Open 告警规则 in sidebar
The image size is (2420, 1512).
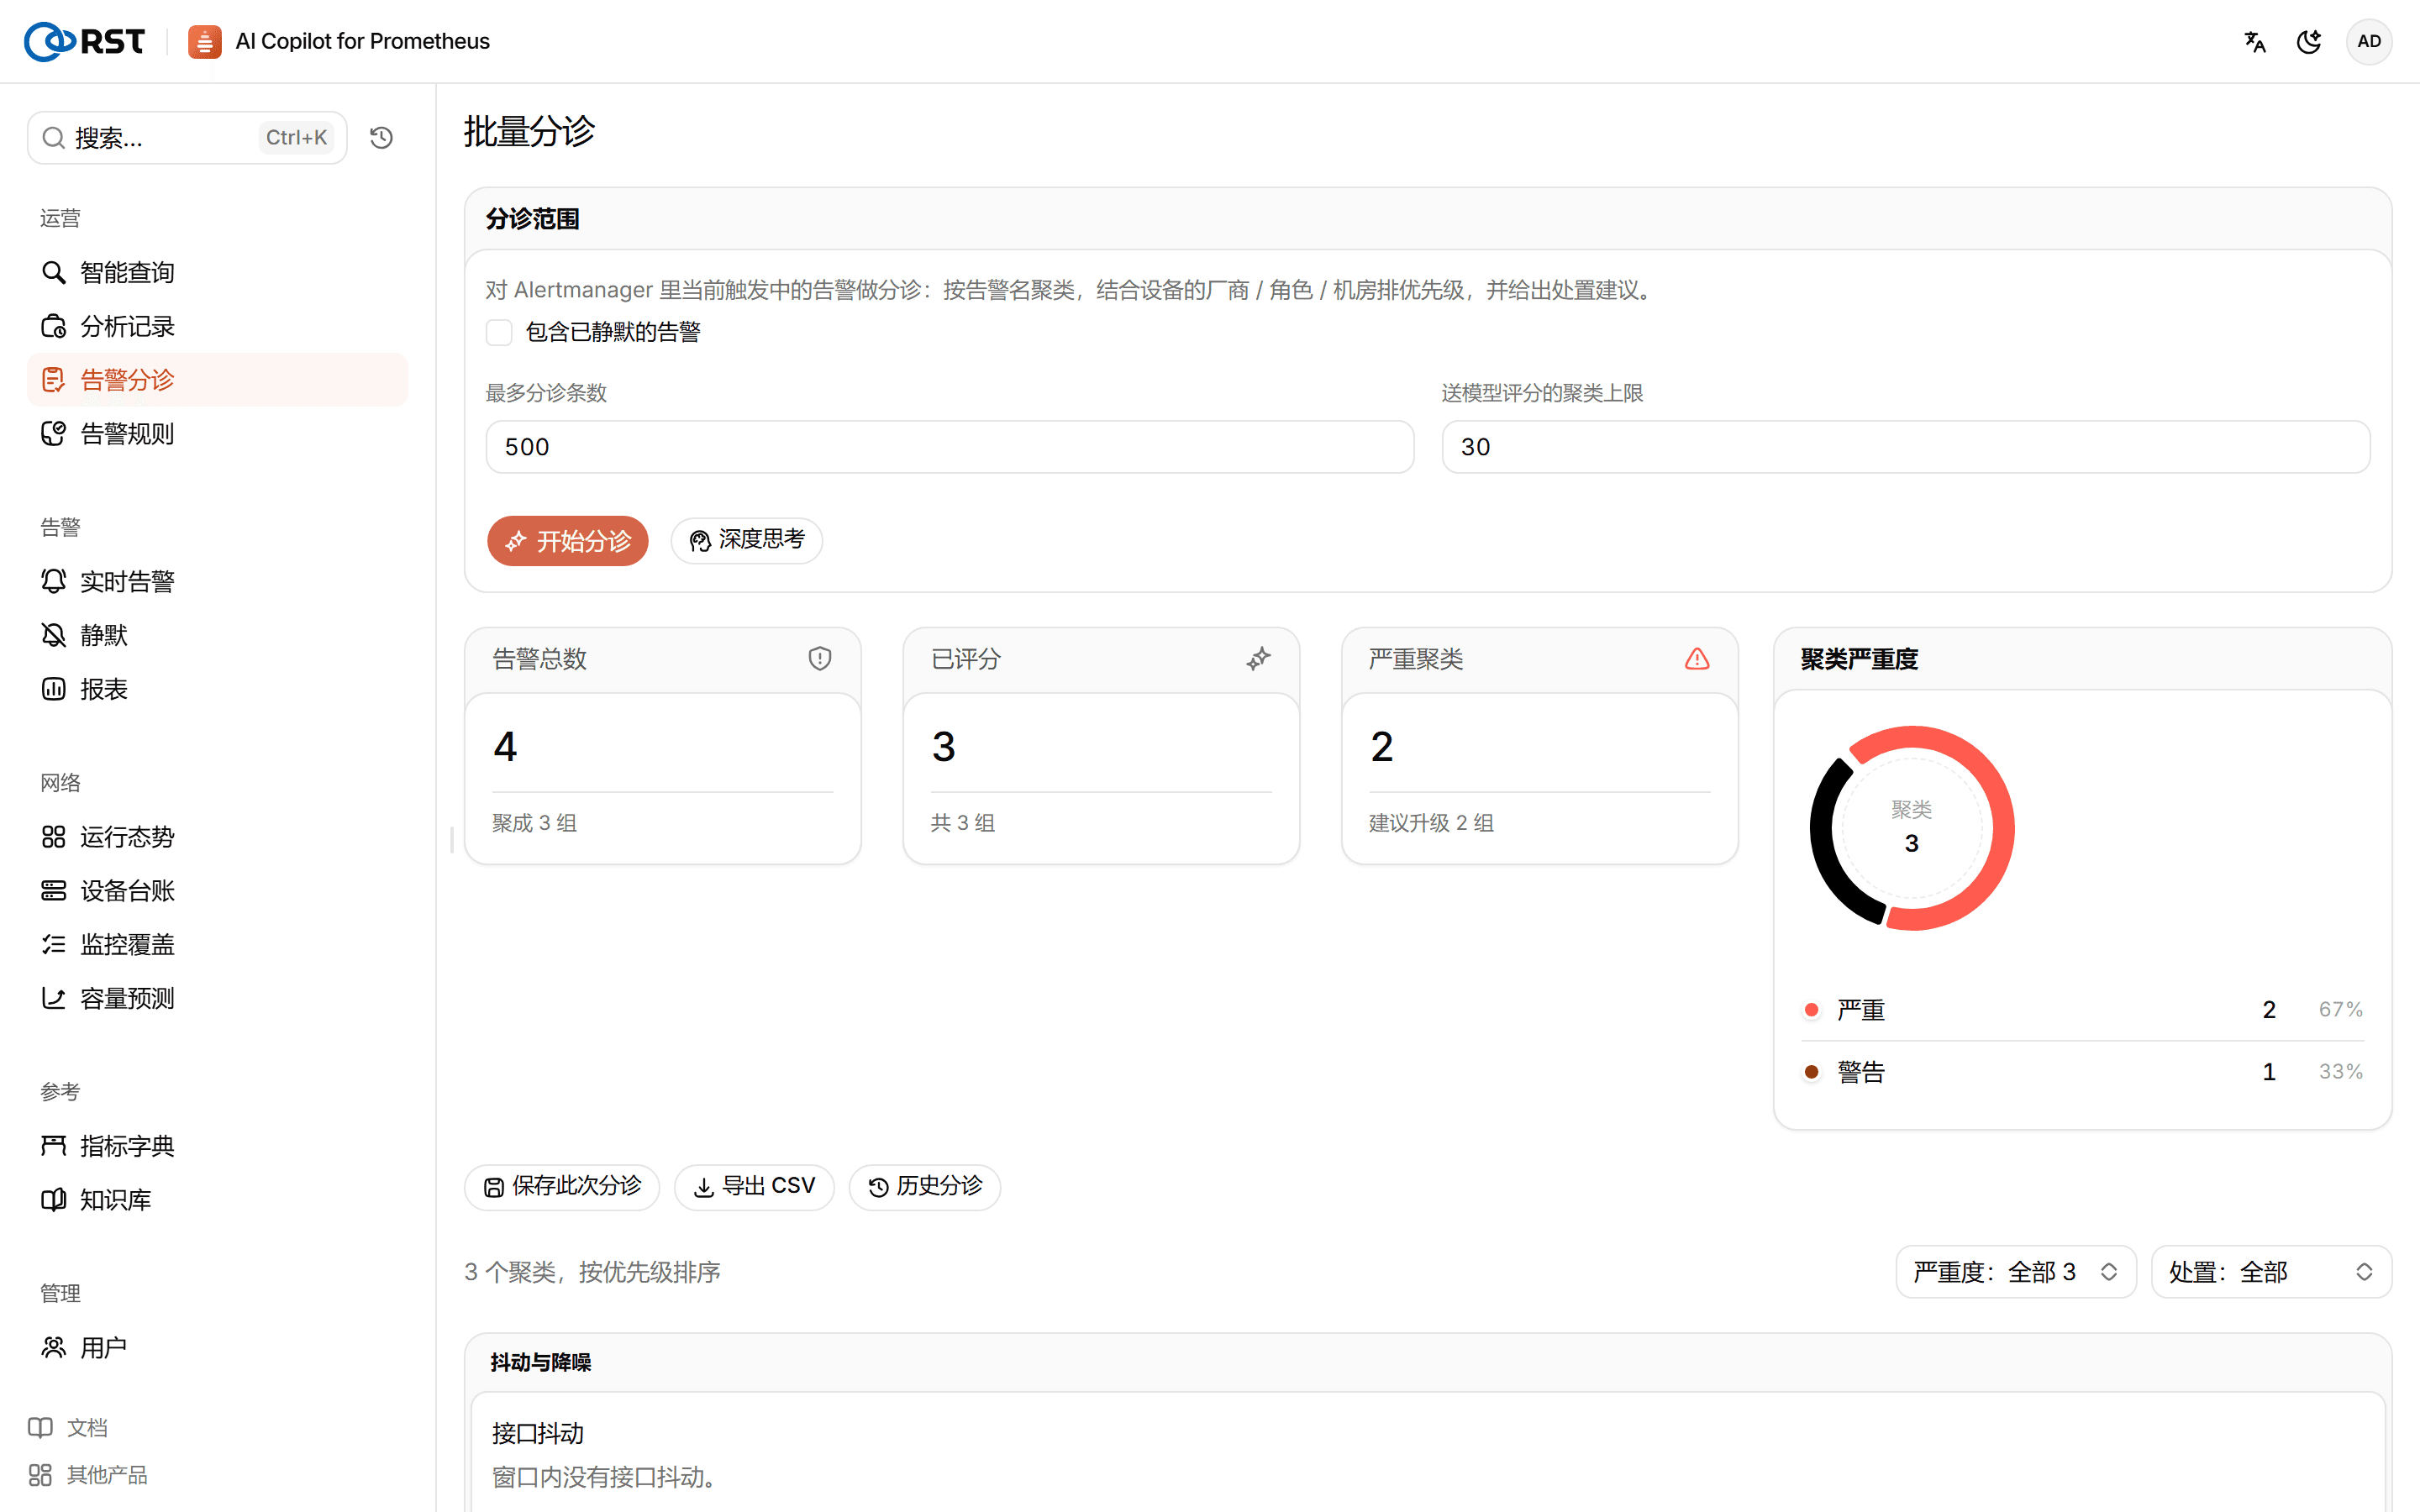217,434
